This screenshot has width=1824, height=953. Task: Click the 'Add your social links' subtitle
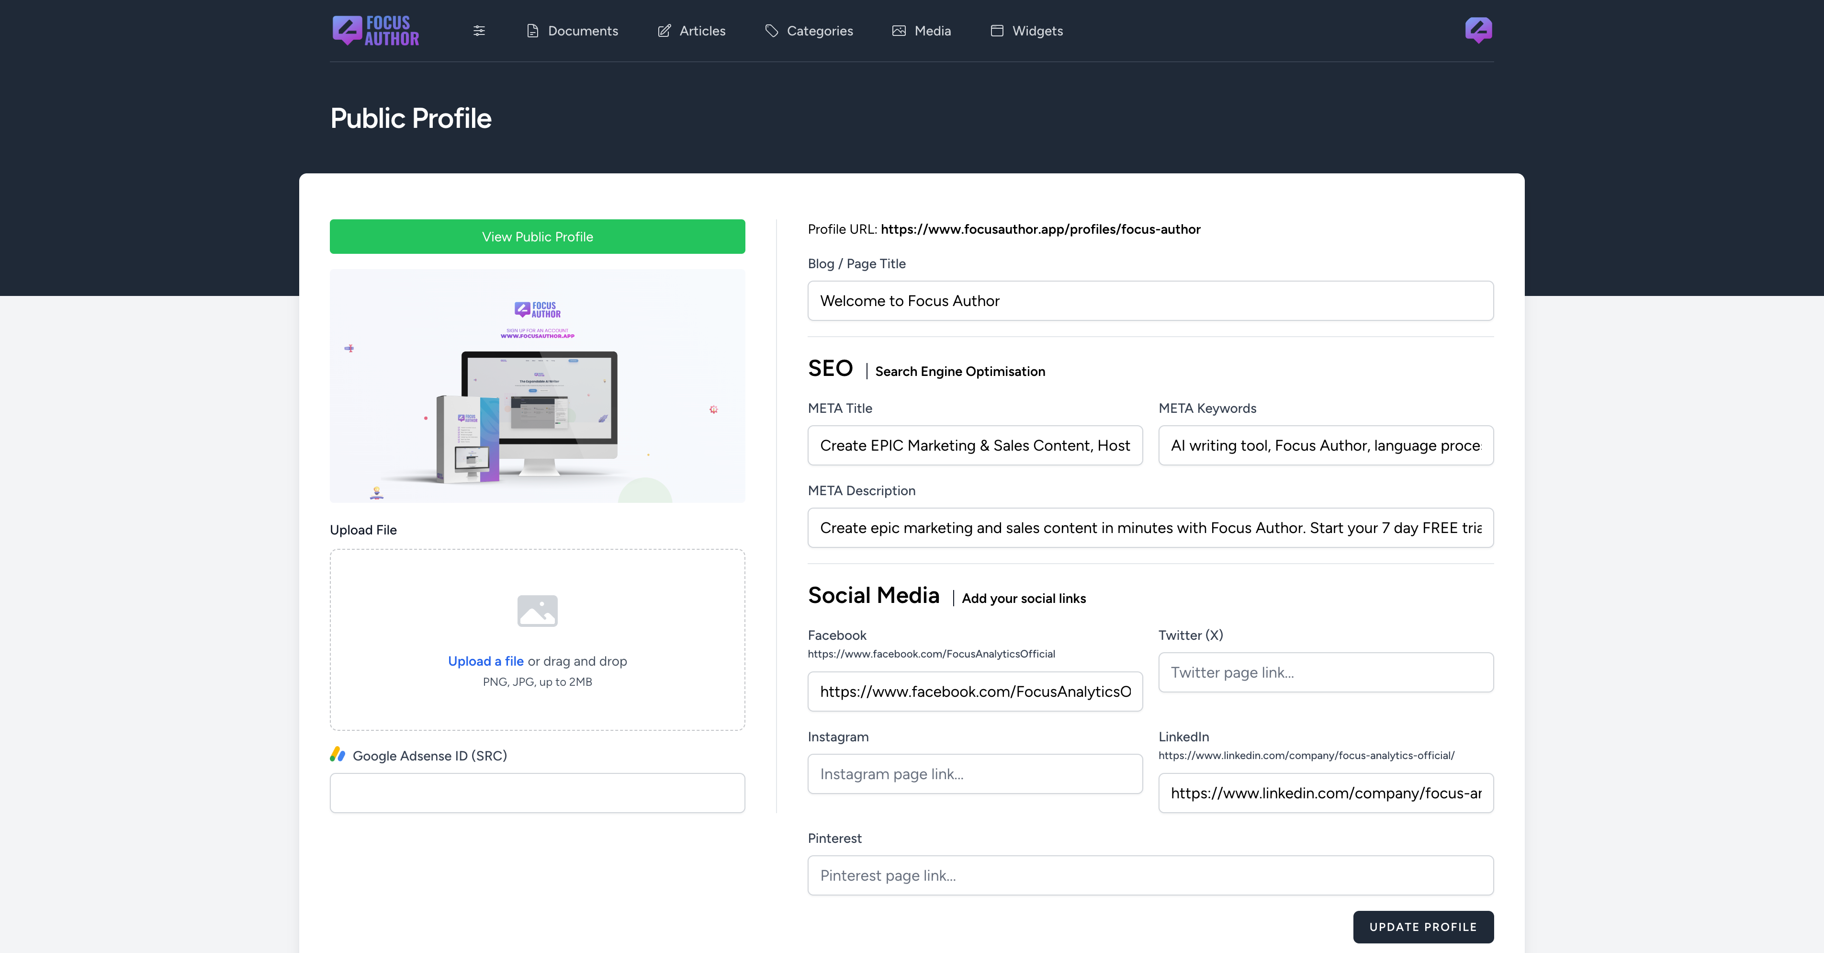(x=1024, y=598)
